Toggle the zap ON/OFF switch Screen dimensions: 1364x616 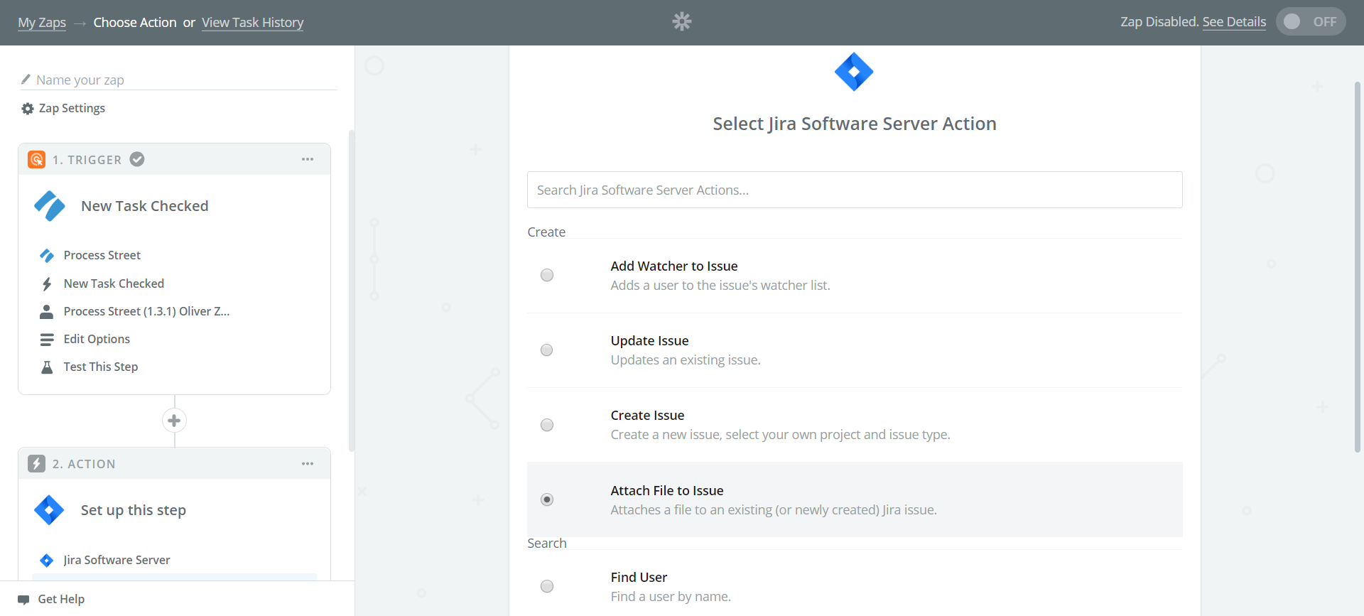click(1311, 21)
